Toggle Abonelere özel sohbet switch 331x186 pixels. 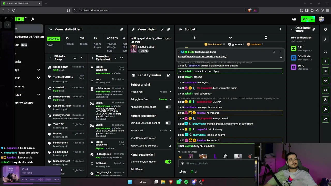(x=168, y=107)
